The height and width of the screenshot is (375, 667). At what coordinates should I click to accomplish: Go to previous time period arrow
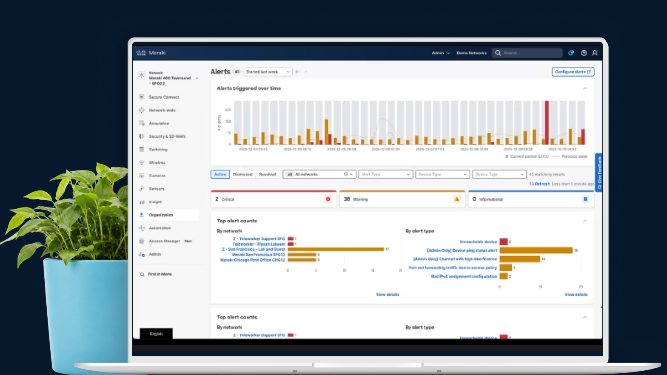point(297,72)
